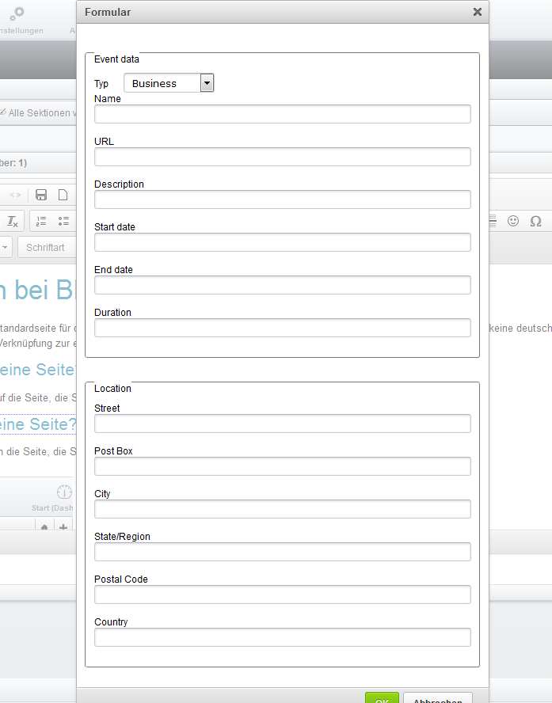The width and height of the screenshot is (552, 703).
Task: Click into the URL text field
Action: coord(282,157)
